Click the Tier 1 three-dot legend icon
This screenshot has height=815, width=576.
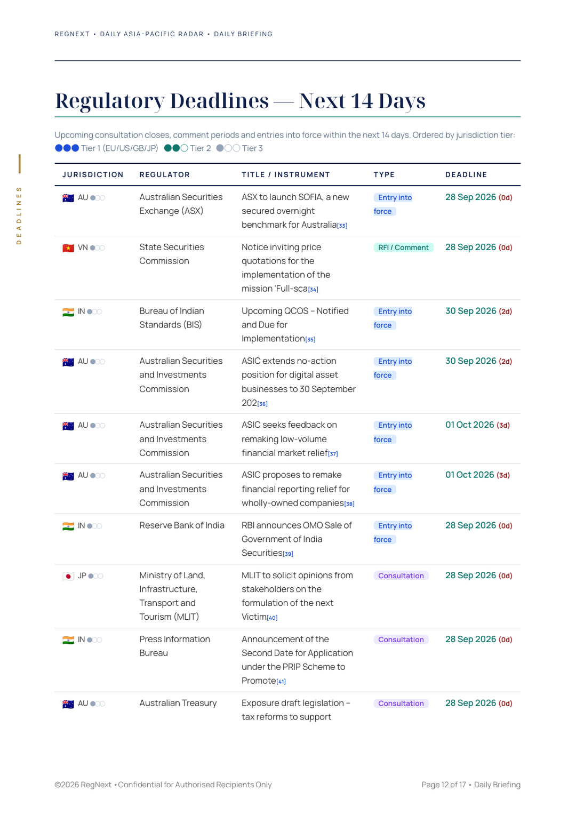[x=67, y=148]
